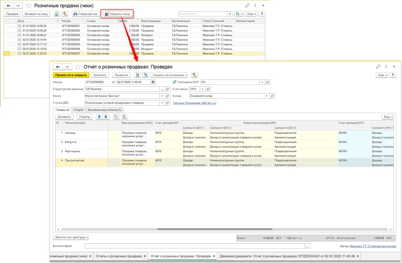Open the Дт/Кт movements icon in the report toolbar
The height and width of the screenshot is (263, 402).
coord(195,75)
